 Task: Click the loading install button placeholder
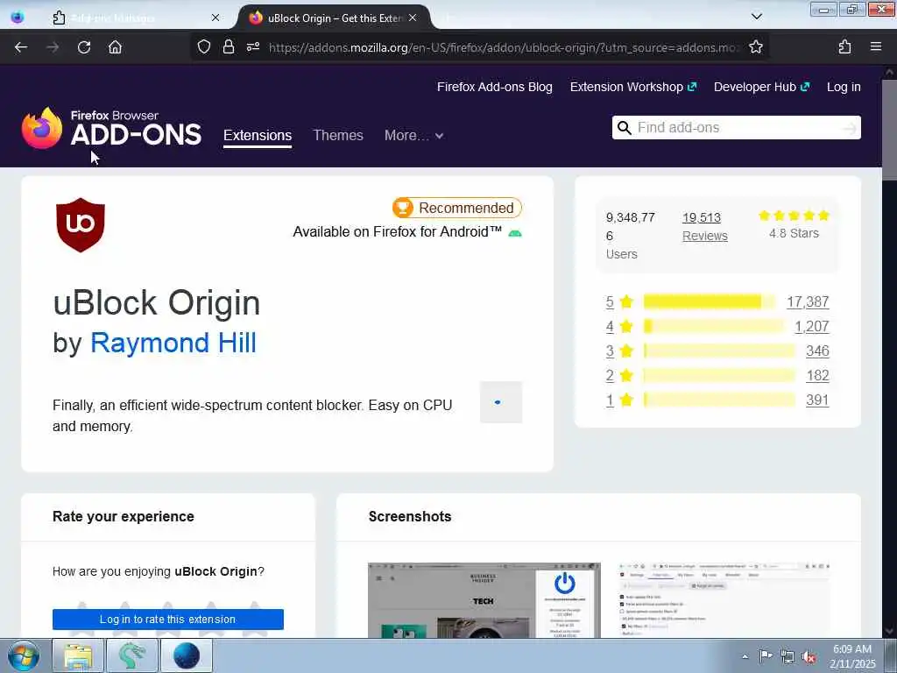pos(500,402)
